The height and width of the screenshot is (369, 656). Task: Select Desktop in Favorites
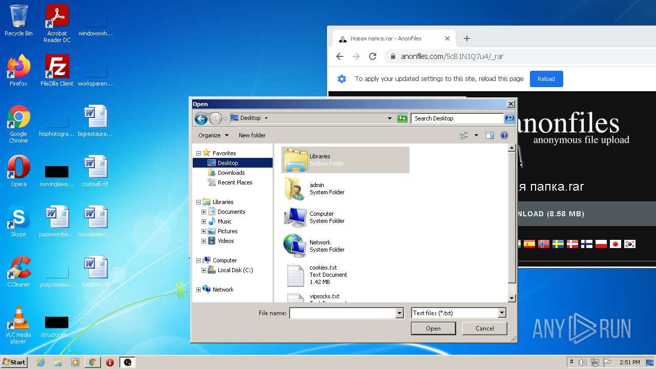coord(233,163)
